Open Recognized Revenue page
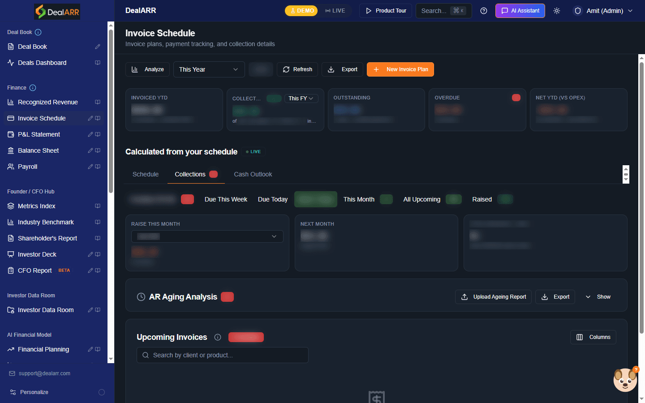Image resolution: width=645 pixels, height=403 pixels. 48,102
